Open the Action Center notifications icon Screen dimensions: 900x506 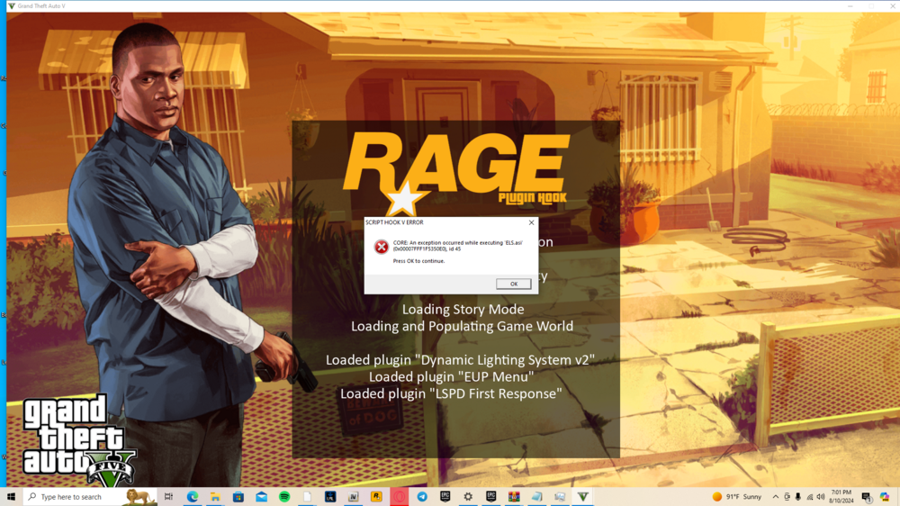tap(866, 497)
